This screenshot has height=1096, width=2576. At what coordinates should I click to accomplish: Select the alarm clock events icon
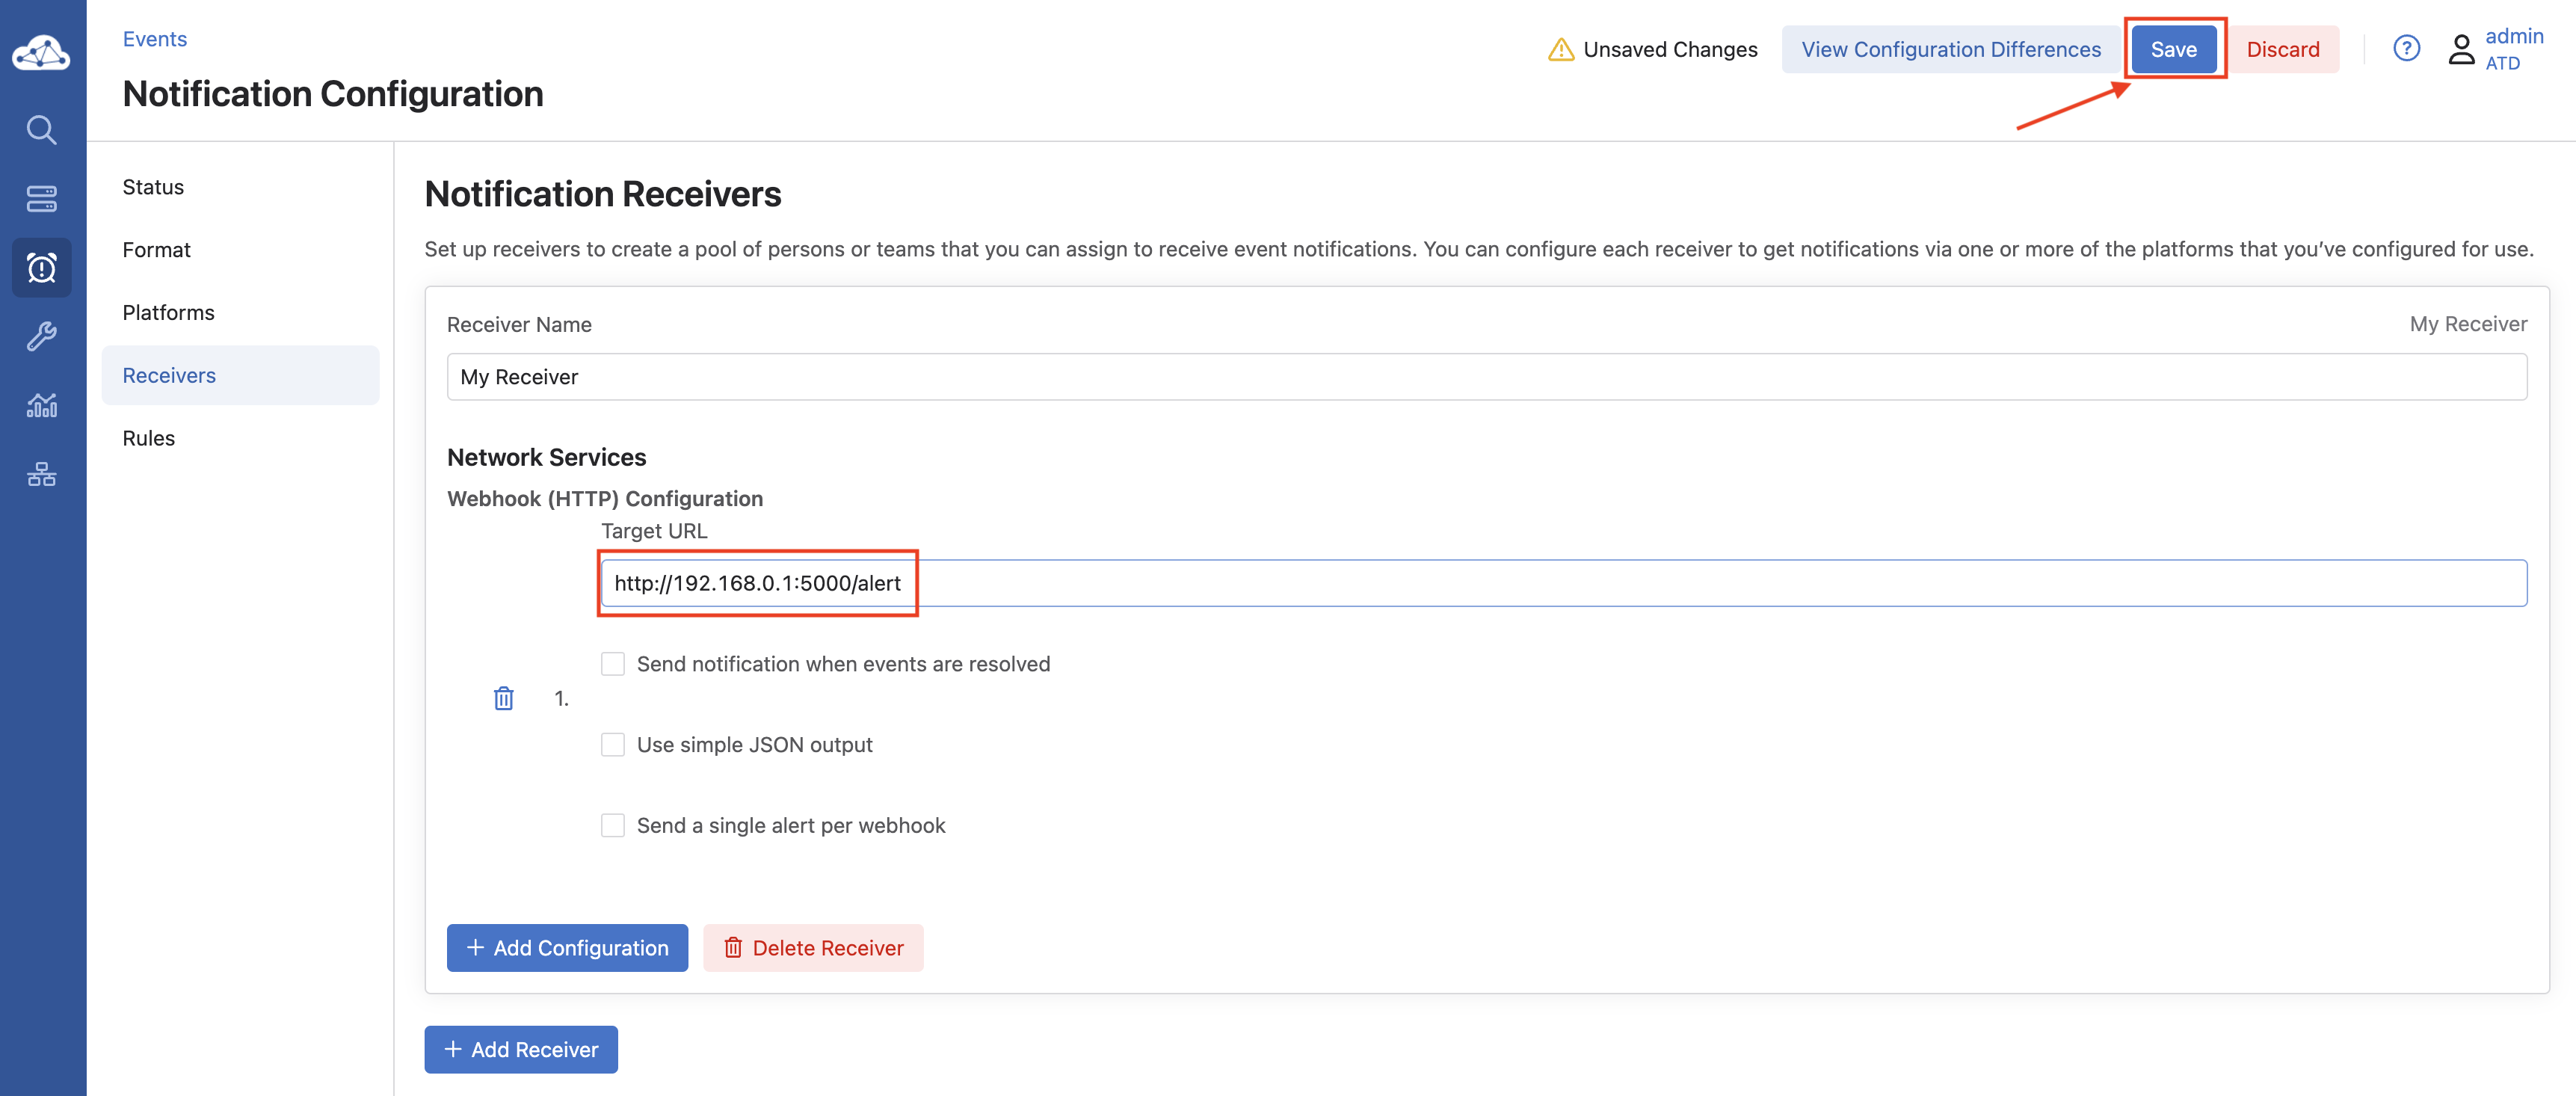[41, 267]
